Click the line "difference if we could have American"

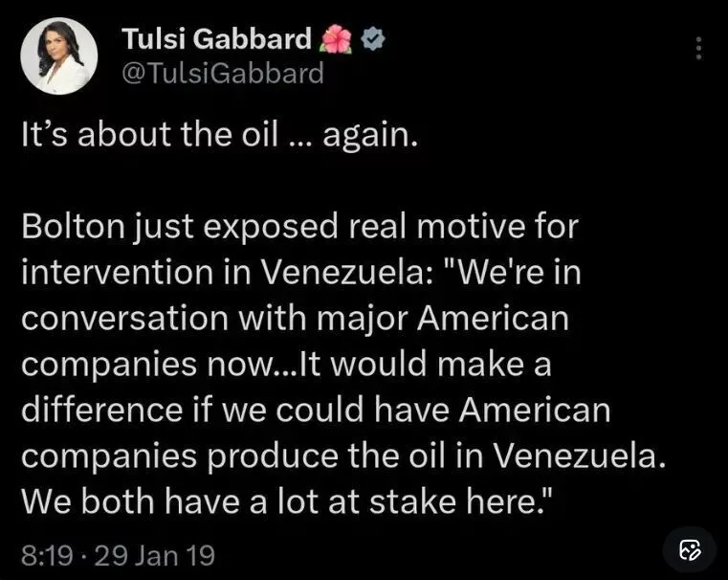(315, 410)
